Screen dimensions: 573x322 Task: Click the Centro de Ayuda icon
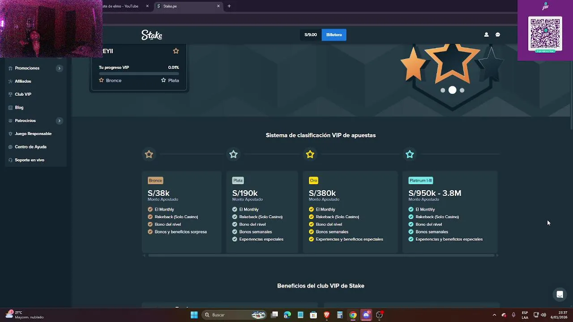tap(10, 147)
